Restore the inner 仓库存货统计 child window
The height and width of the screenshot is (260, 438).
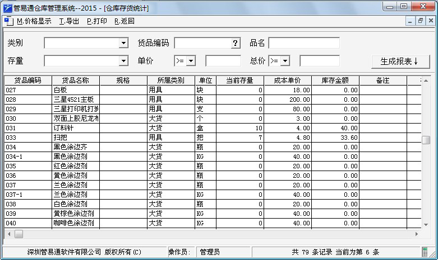point(420,21)
